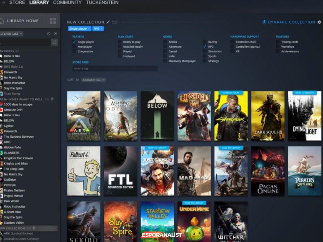Viewport: 323px width, 242px height.
Task: Select FTL Advanced Edition cover
Action: pos(120,171)
